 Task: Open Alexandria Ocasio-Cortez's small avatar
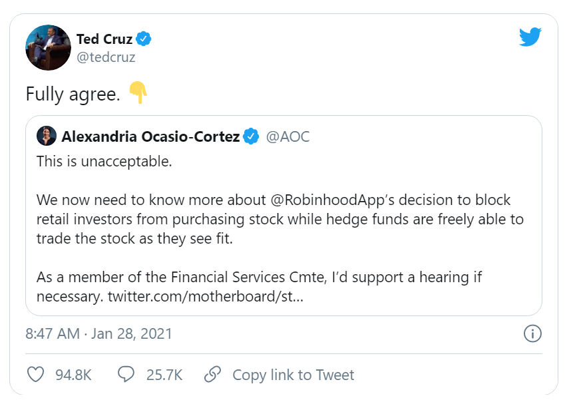click(46, 136)
